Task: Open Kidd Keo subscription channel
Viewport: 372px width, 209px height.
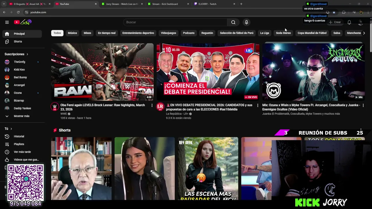Action: pos(22,70)
